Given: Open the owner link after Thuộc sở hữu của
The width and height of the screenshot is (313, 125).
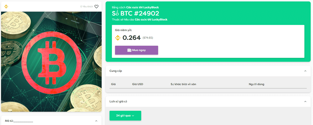Looking at the screenshot, I should tap(151, 19).
